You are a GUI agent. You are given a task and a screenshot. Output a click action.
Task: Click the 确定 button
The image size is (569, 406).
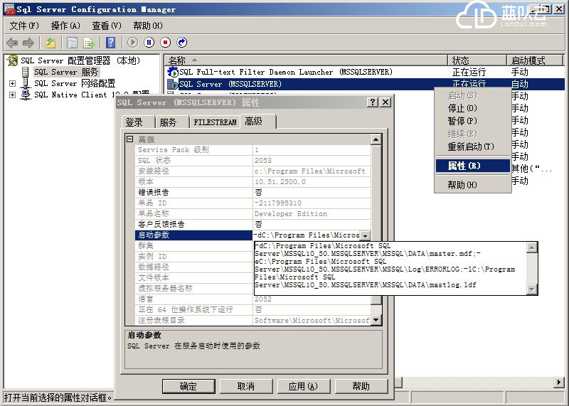click(x=188, y=386)
